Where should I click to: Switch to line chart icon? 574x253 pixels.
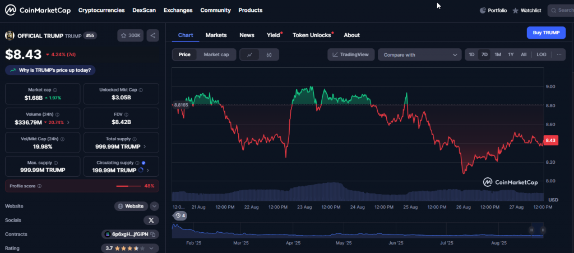click(249, 55)
